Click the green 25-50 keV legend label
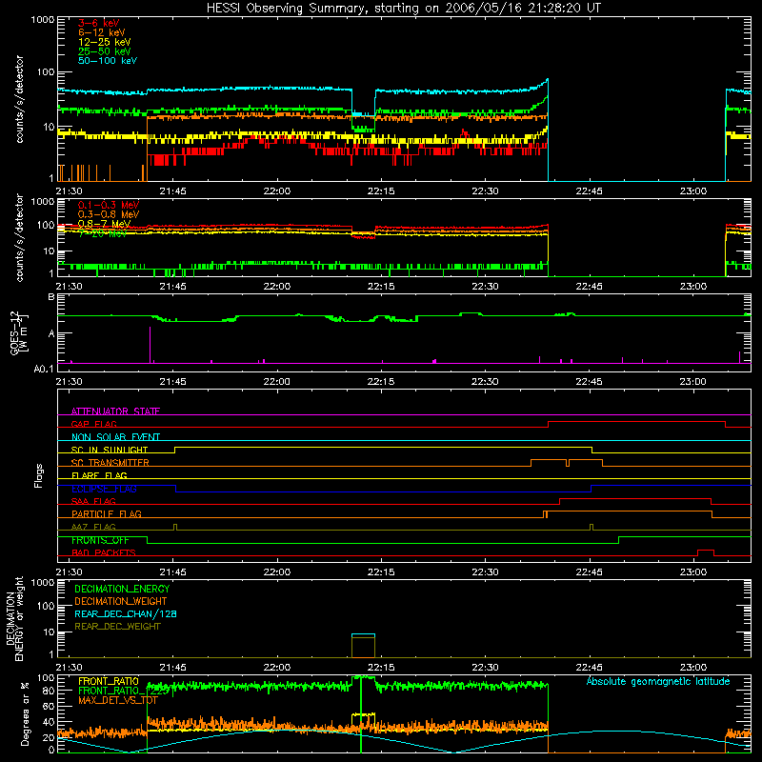The height and width of the screenshot is (762, 762). coord(105,51)
